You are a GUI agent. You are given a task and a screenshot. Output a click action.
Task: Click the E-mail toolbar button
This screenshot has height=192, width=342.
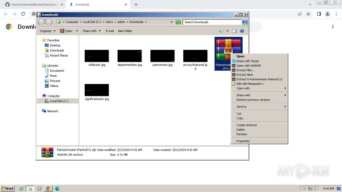110,31
